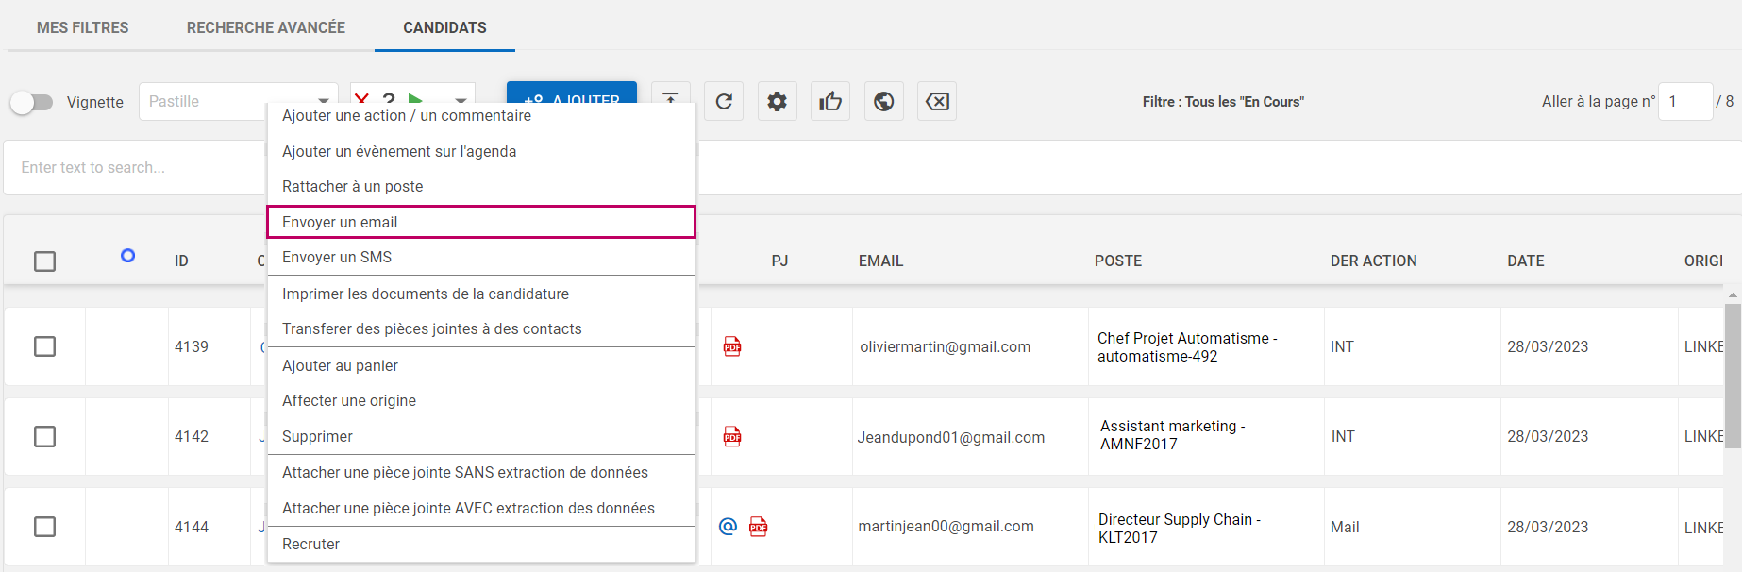Expand the Pastille dropdown
This screenshot has height=572, width=1742.
point(324,100)
